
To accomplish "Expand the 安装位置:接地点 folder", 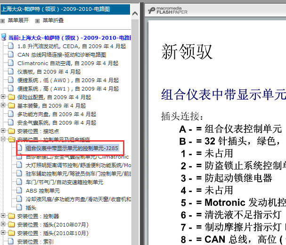I will (x=3, y=130).
